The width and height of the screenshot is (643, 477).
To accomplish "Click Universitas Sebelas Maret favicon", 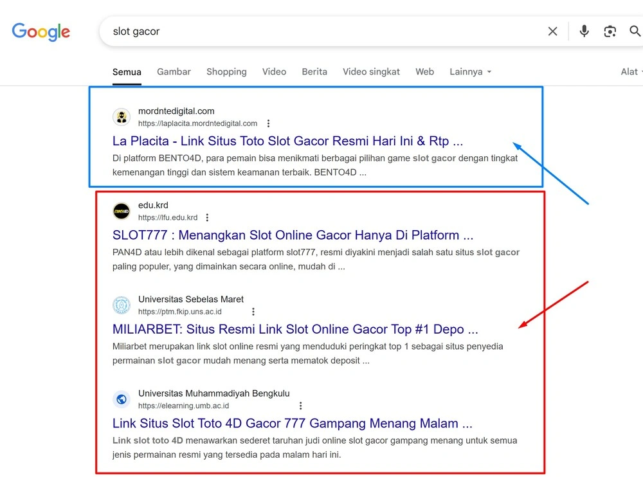I will 122,305.
